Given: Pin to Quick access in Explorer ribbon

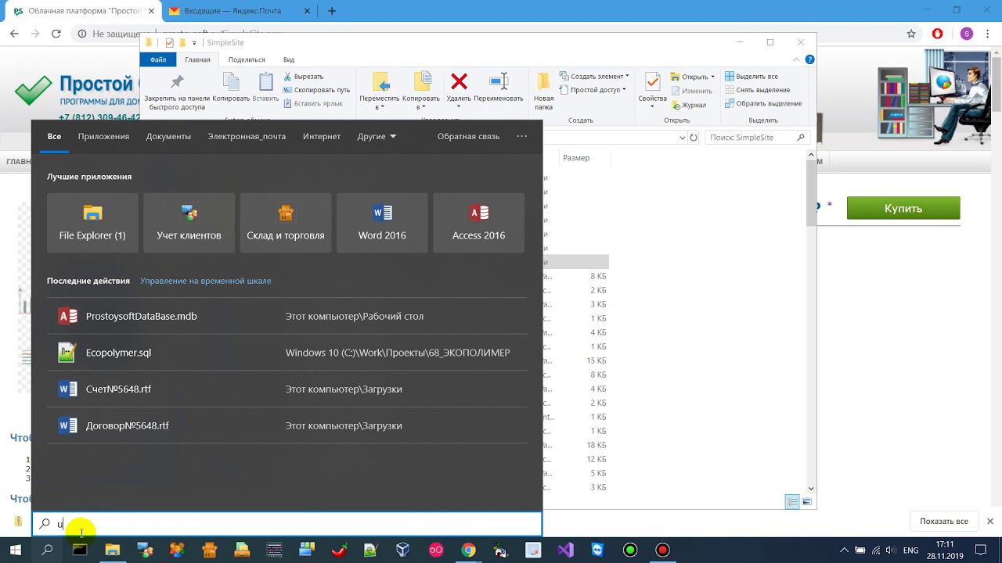Looking at the screenshot, I should coord(177,92).
